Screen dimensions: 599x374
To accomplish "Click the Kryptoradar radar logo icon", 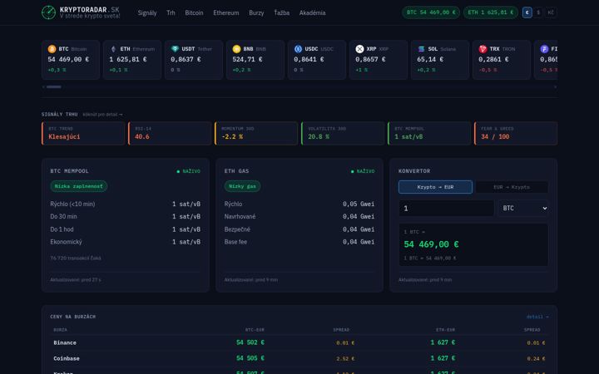I will point(48,12).
